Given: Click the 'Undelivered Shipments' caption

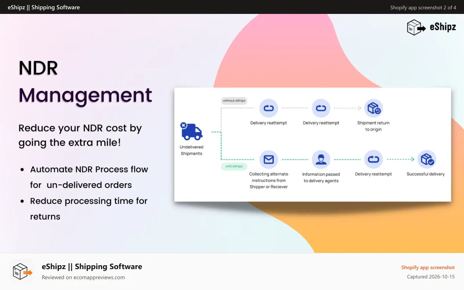Looking at the screenshot, I should [191, 150].
